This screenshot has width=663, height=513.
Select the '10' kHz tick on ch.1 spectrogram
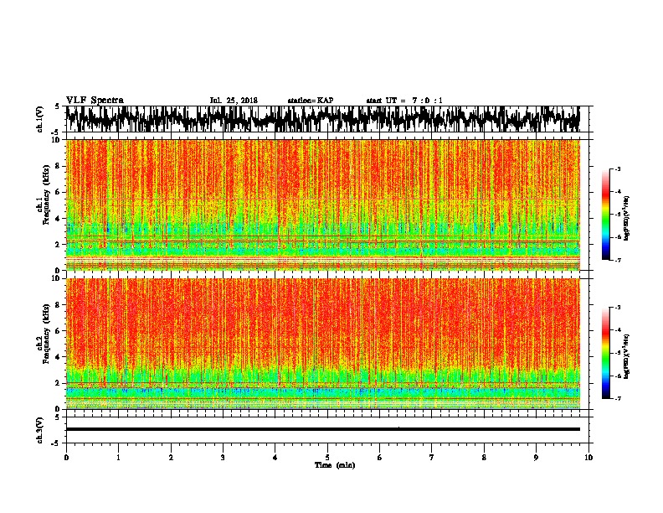(56, 140)
